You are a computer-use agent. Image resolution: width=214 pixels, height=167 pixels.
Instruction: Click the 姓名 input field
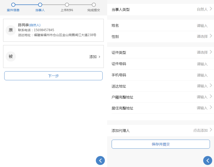pos(160,25)
